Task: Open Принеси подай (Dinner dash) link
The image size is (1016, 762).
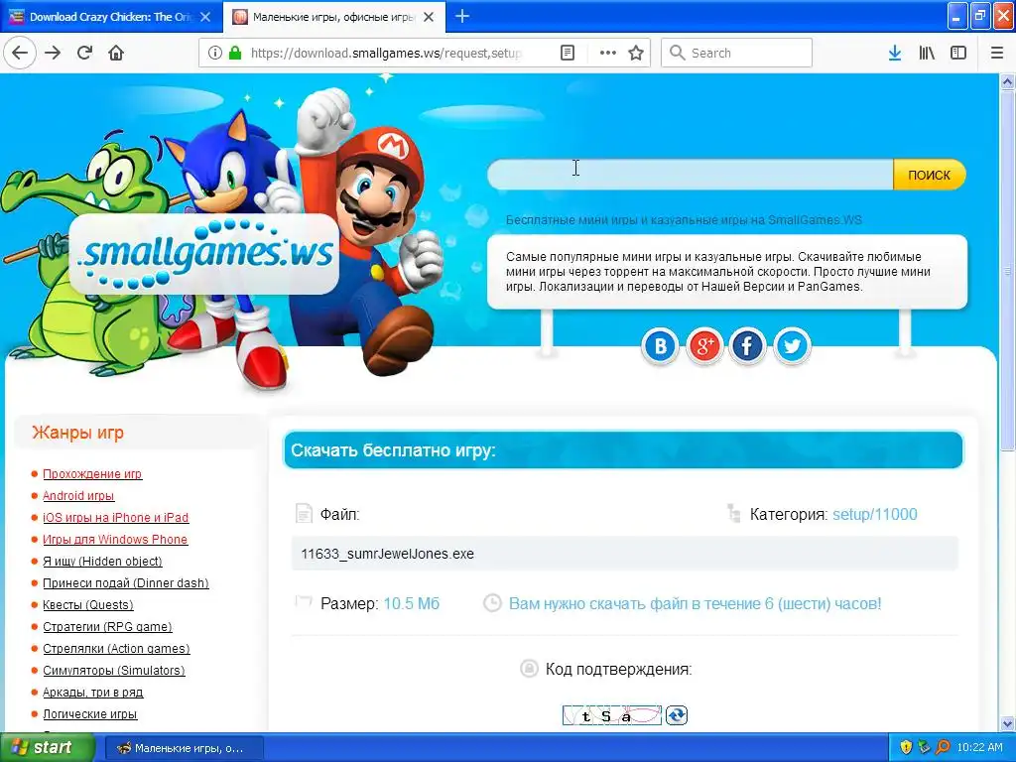Action: pos(126,583)
